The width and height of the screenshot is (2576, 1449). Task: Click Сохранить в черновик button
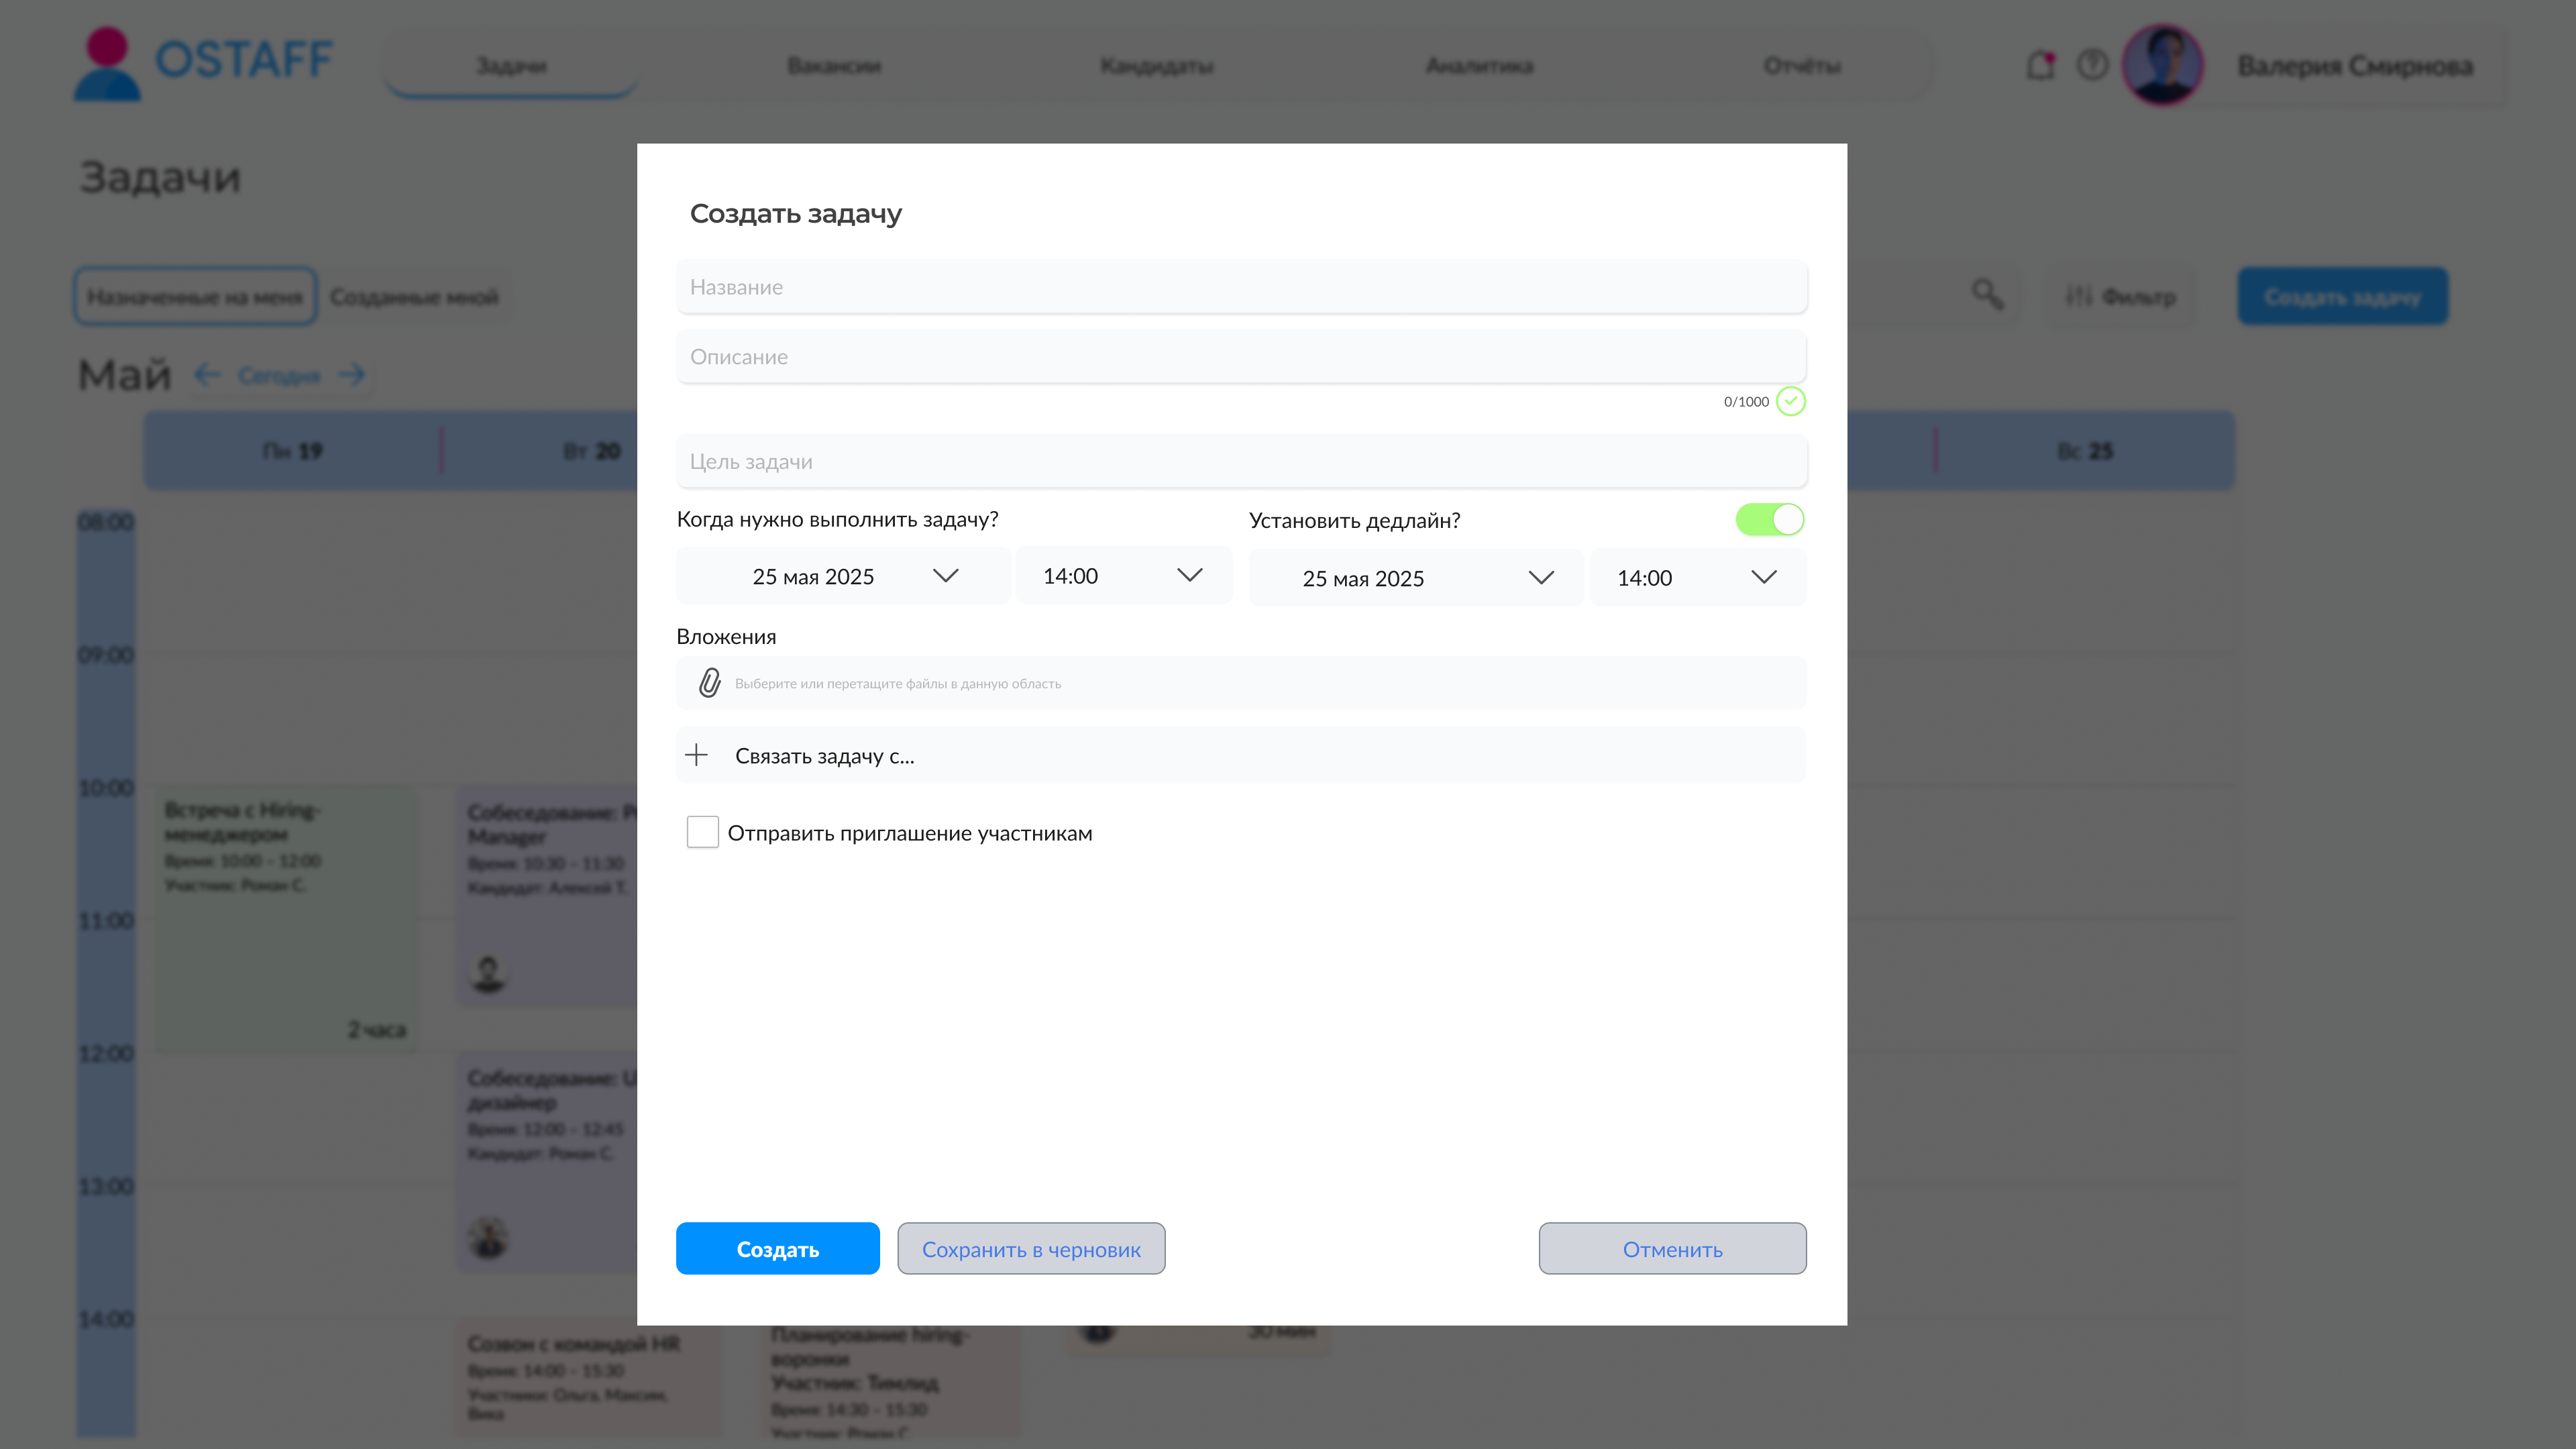point(1031,1249)
